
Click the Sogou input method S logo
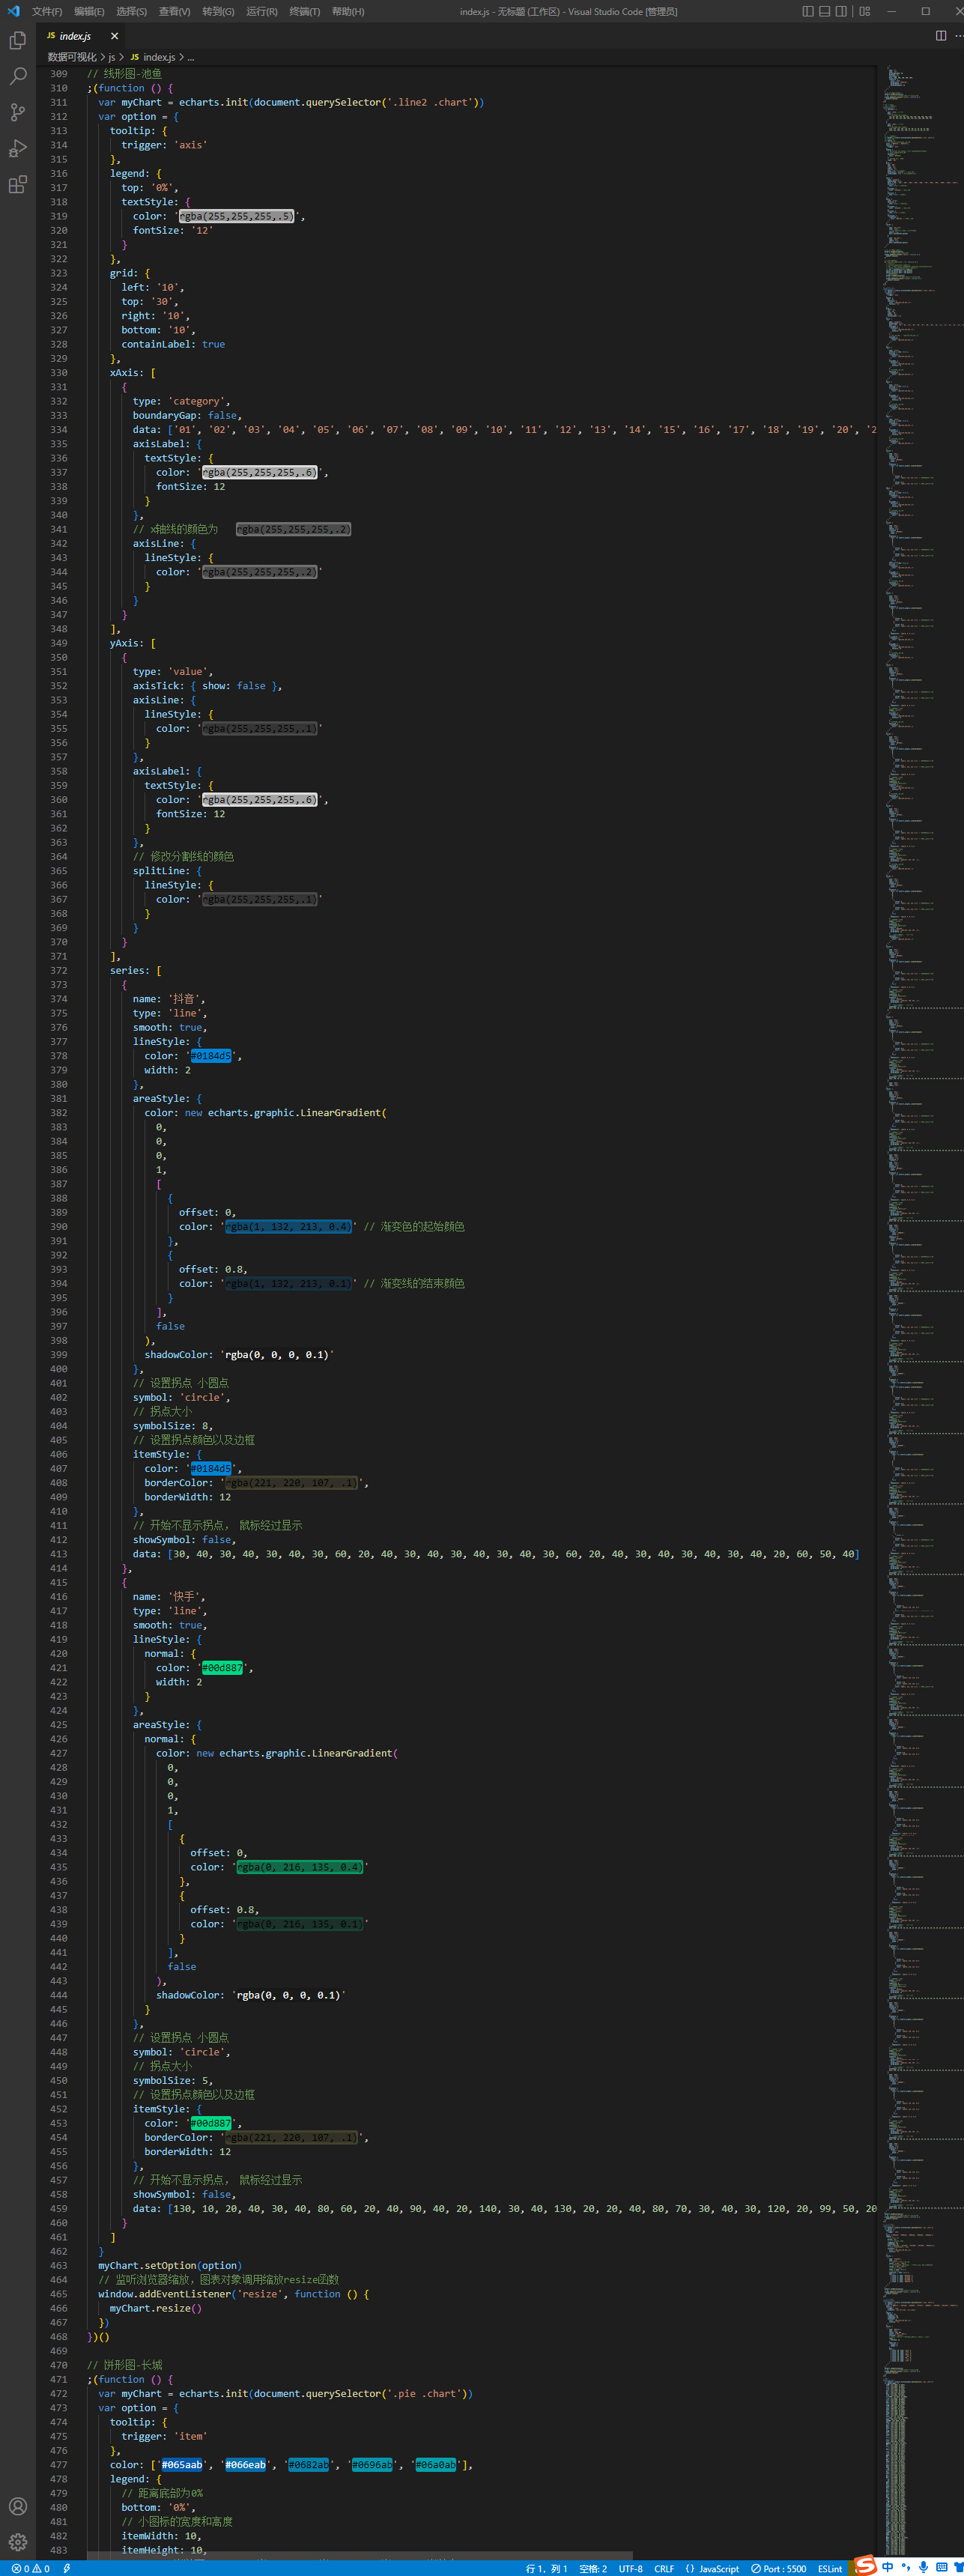[x=865, y=2565]
